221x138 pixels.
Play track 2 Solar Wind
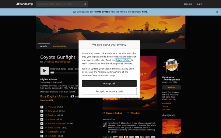[42, 111]
